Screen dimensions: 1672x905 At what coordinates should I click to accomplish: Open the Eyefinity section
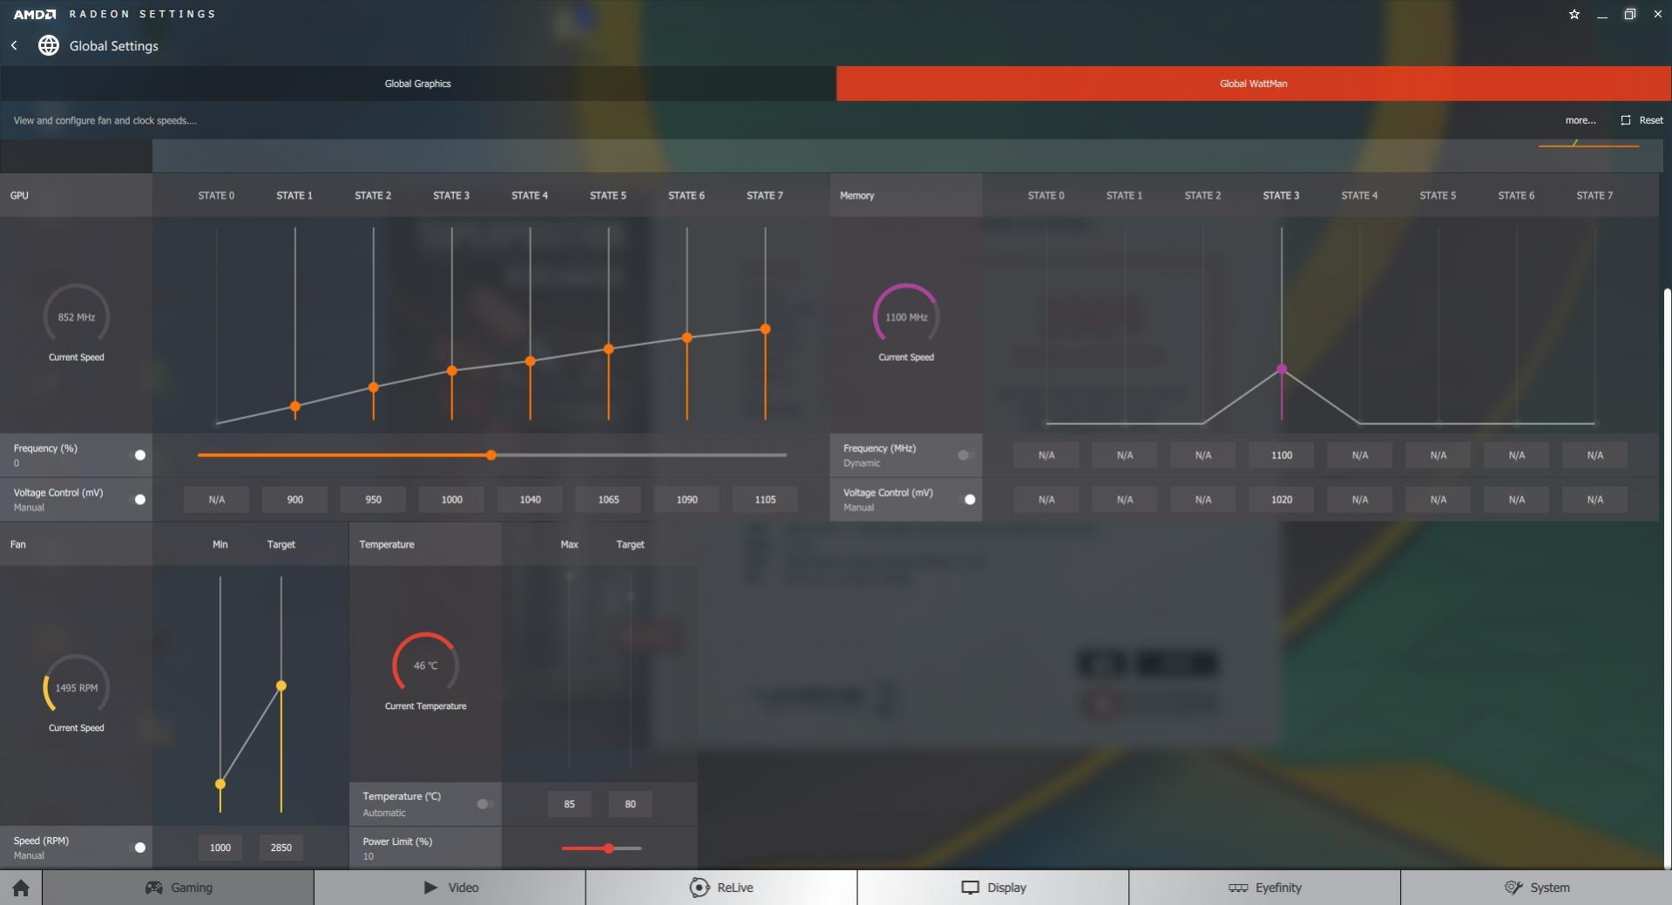point(1264,888)
